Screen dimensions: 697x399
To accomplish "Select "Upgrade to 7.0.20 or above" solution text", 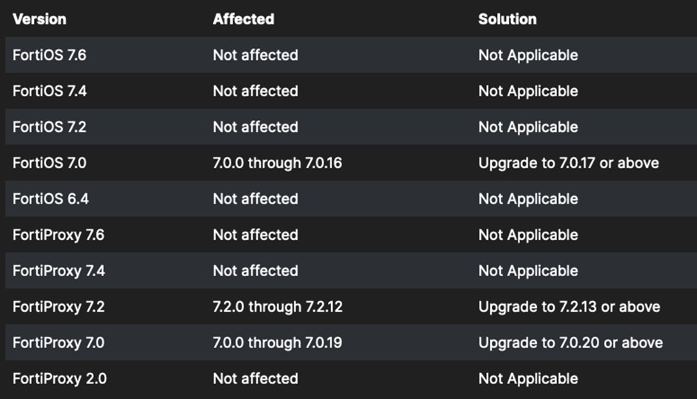I will (x=570, y=343).
